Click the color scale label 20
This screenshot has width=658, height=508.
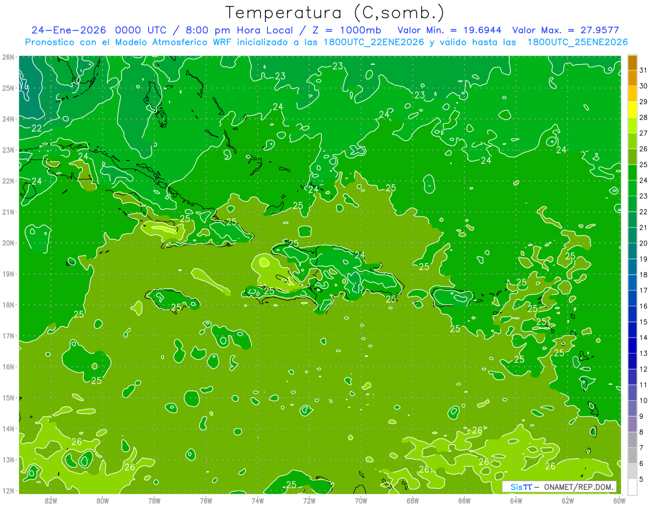643,243
